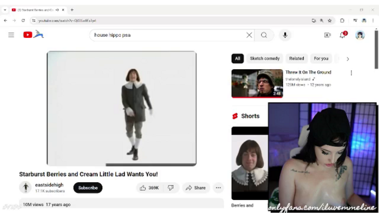Click the Share button

pos(196,188)
